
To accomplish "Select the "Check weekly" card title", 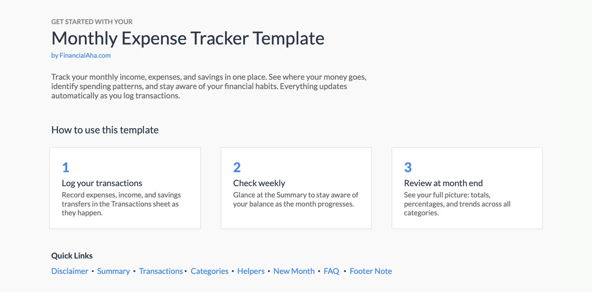I will [x=259, y=183].
